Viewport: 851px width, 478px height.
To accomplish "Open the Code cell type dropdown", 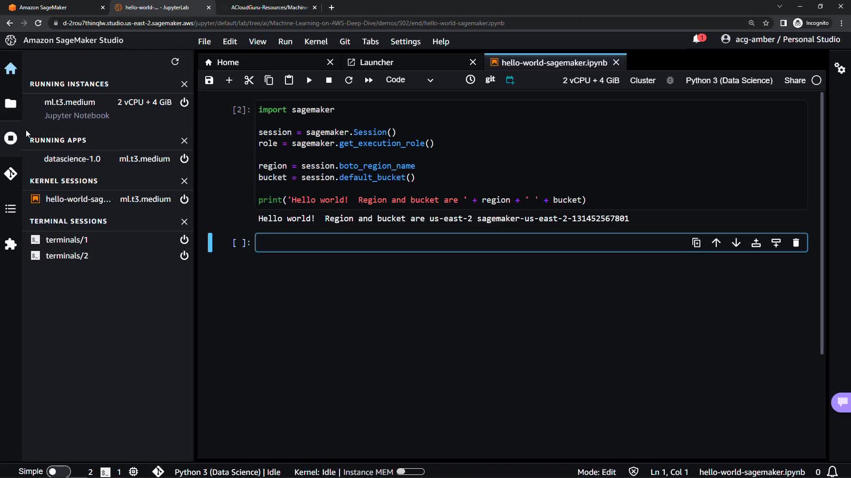I will (x=409, y=80).
